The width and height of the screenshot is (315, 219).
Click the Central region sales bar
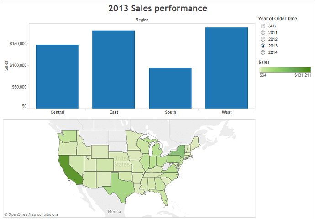57,77
